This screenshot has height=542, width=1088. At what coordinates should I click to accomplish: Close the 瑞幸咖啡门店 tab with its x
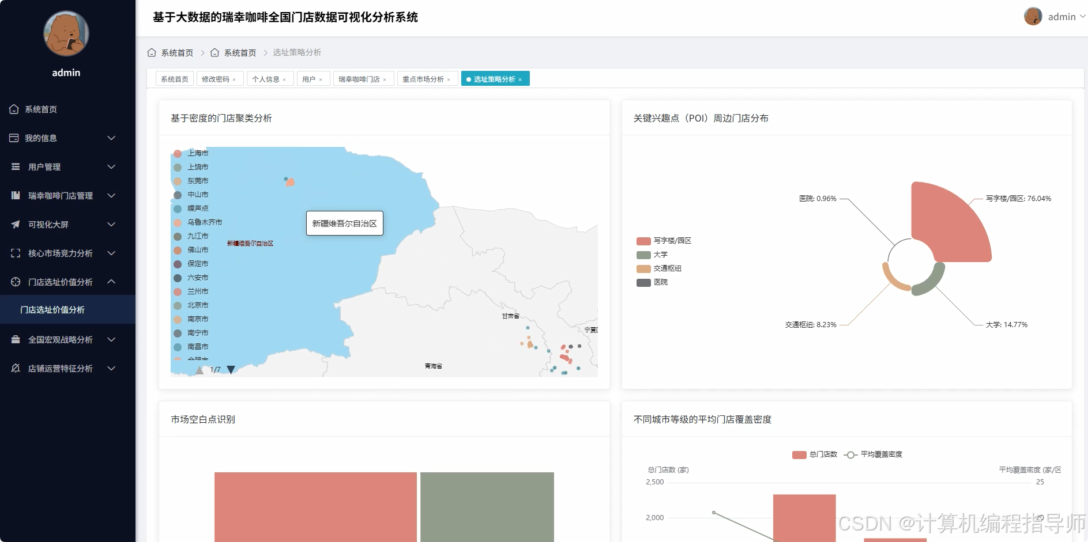tap(385, 79)
